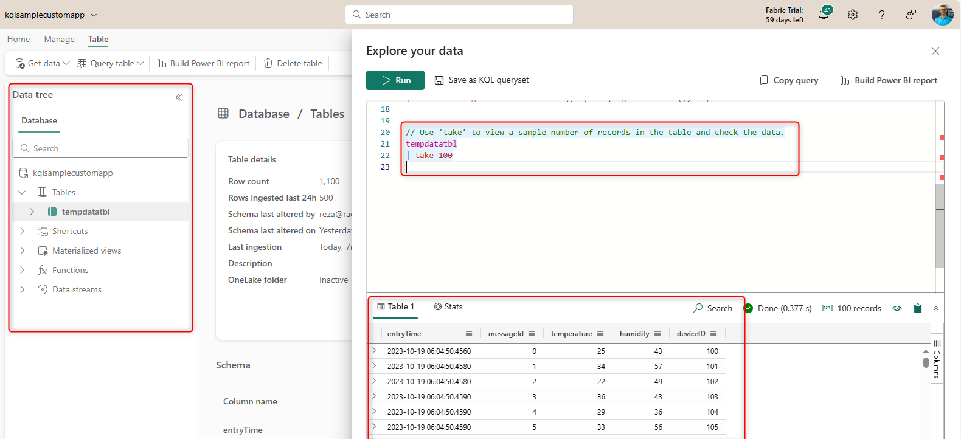
Task: Click Delete table button
Action: point(293,63)
